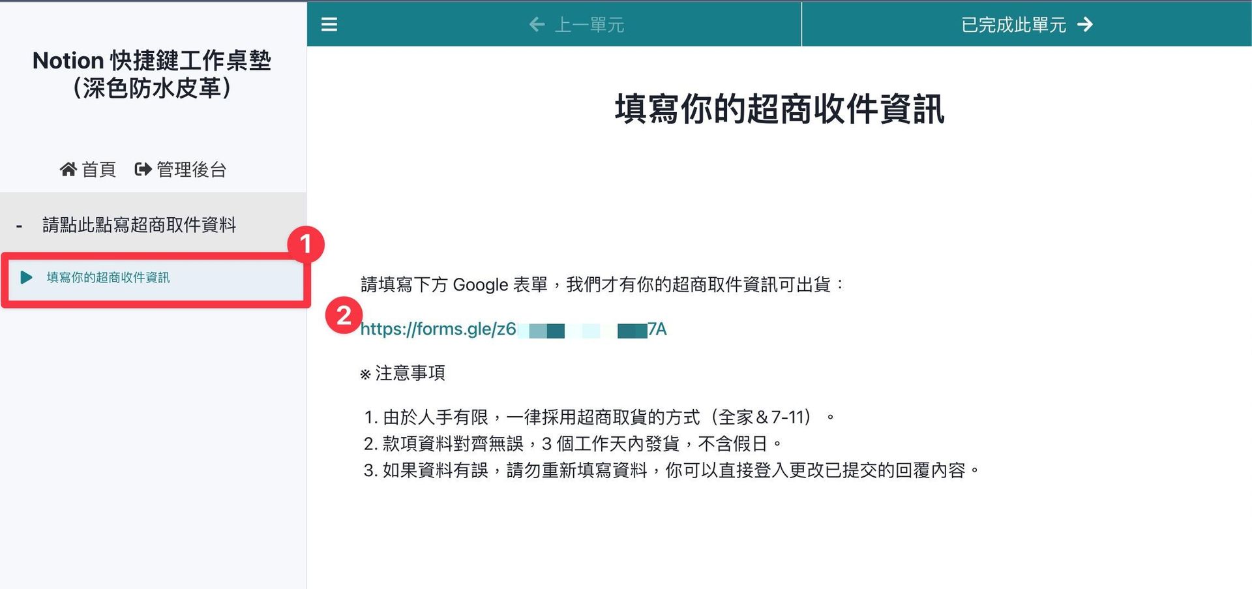Open the 管理後台 admin link
Screen dimensions: 1252x589
191,170
